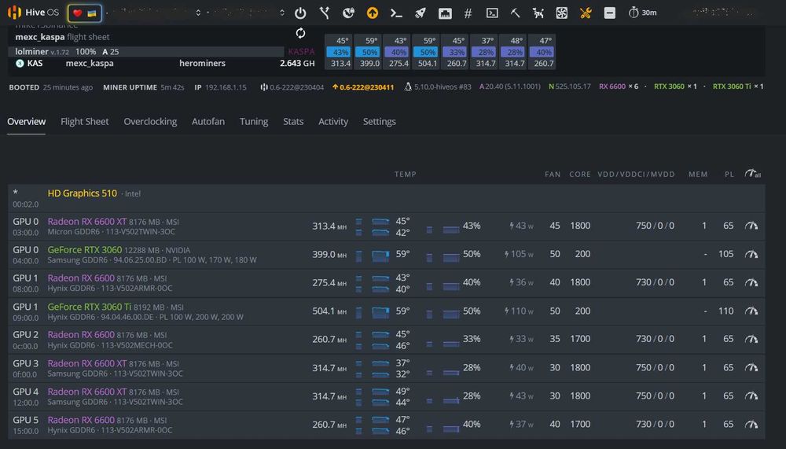786x449 pixels.
Task: Open the run command prompt icon
Action: pyautogui.click(x=396, y=13)
